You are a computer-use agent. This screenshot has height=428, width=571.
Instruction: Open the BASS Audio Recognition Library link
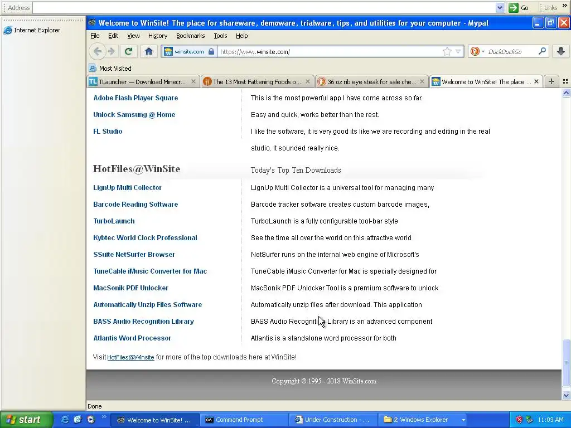[x=143, y=322]
